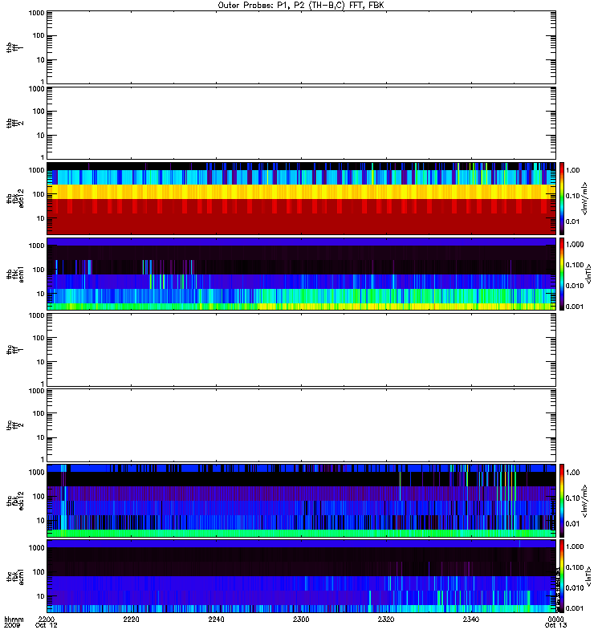The image size is (602, 642).
Task: Click the 0.100 tick on thc scm1 color bar
Action: 575,567
